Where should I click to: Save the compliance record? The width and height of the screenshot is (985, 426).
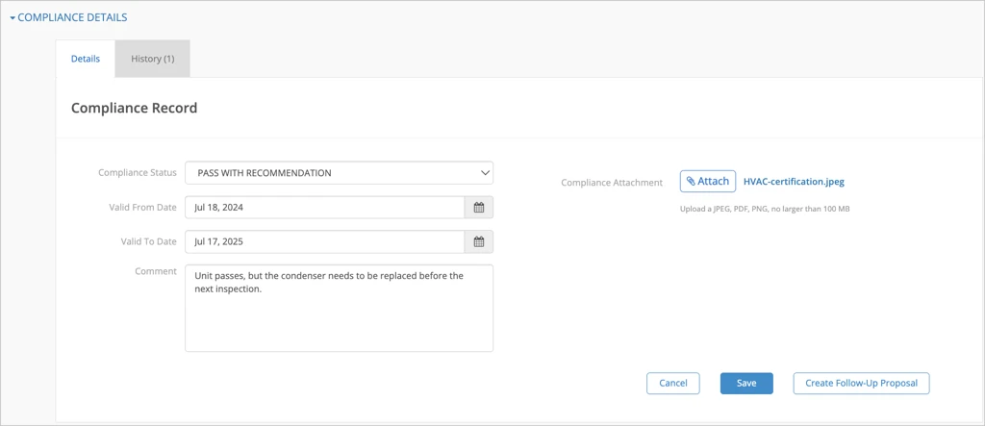click(x=746, y=384)
